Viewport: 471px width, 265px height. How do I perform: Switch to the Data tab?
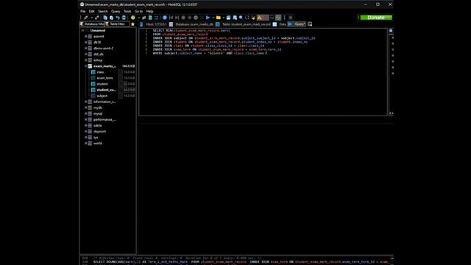[x=280, y=24]
